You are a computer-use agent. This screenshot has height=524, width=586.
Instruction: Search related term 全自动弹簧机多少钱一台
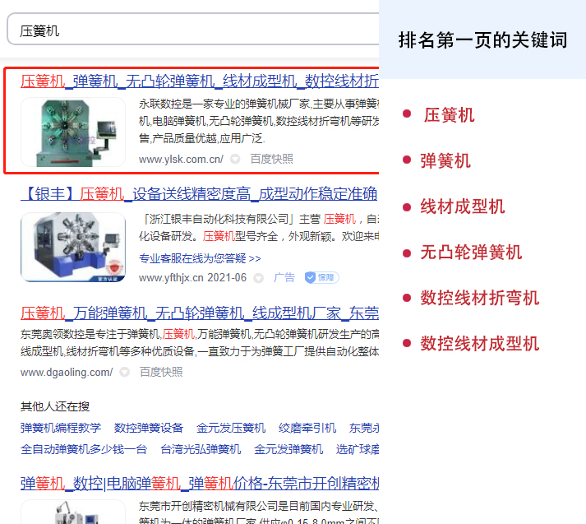coord(84,449)
